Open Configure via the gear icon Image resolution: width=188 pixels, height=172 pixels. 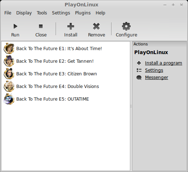click(126, 26)
